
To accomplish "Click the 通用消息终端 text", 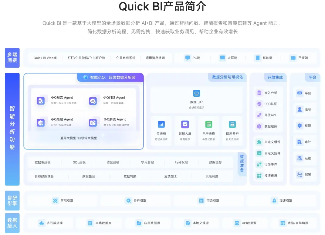I will click(155, 58).
